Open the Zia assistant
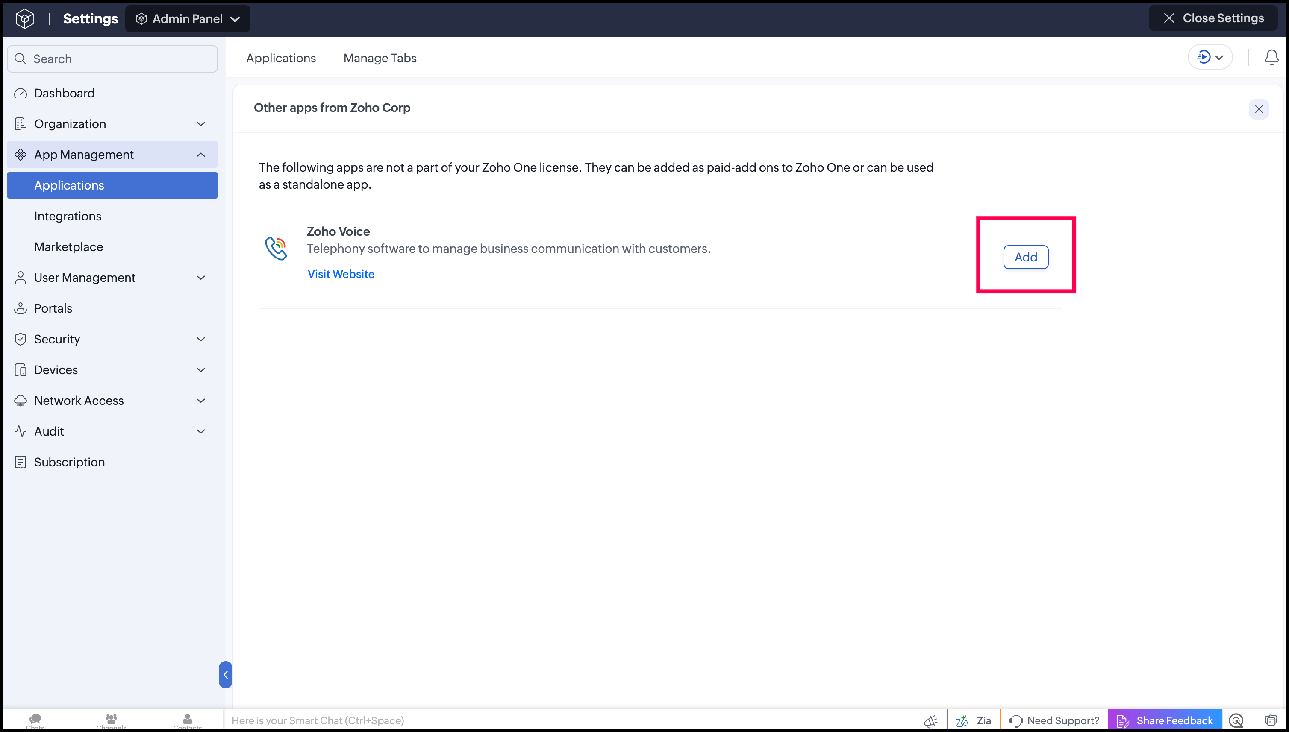1289x732 pixels. click(974, 721)
